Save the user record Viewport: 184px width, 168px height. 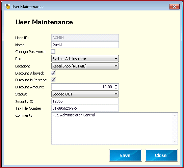[x=126, y=155]
